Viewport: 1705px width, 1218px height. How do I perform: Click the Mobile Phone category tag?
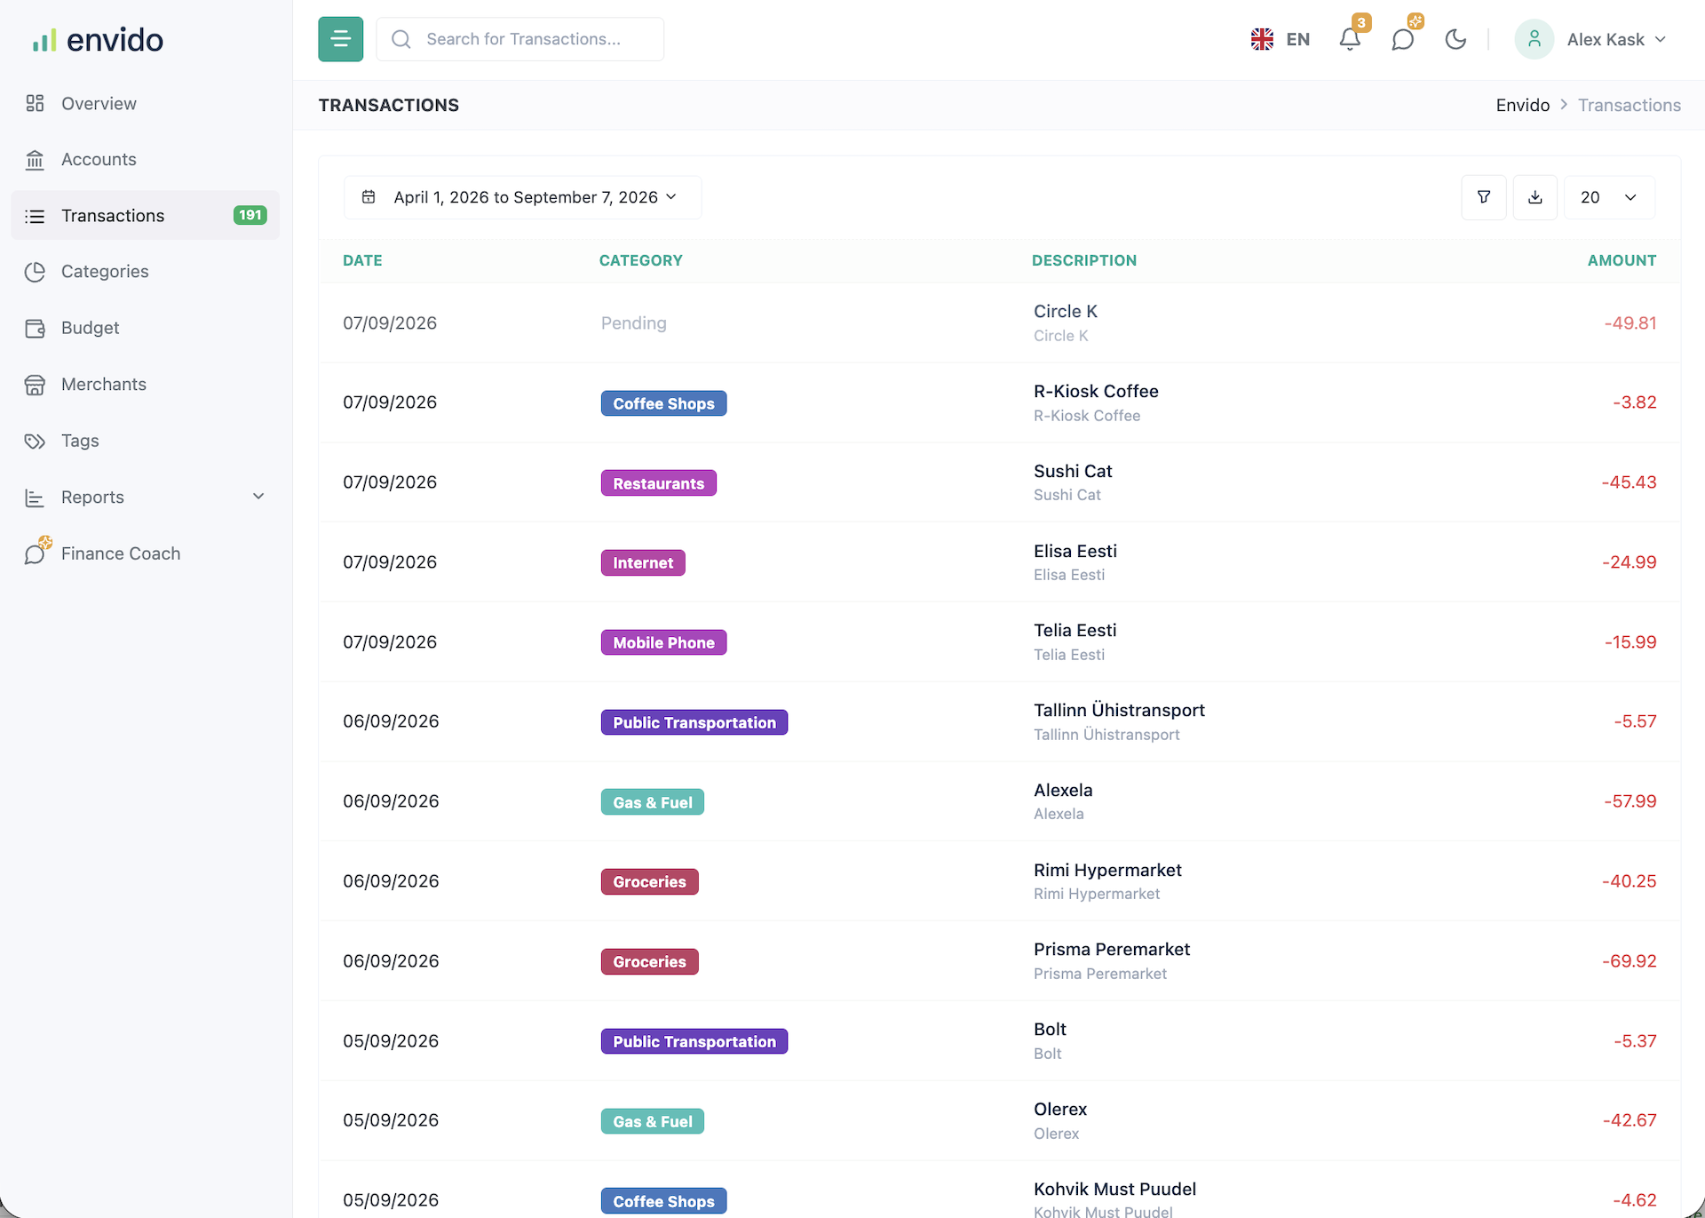(x=663, y=642)
